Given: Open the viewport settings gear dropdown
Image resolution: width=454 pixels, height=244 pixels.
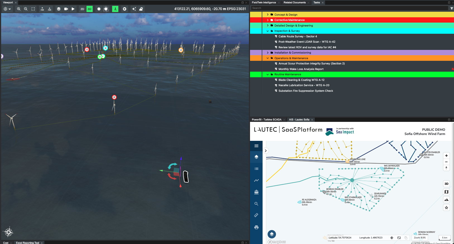Looking at the screenshot, I should (7, 9).
